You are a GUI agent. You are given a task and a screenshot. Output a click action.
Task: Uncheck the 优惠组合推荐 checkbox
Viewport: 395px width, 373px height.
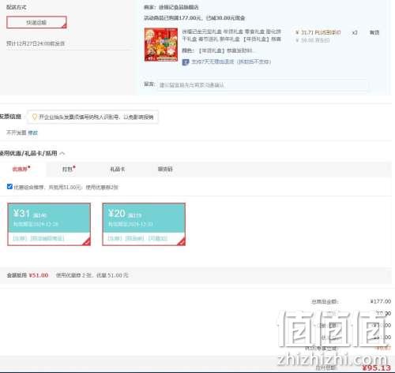coord(9,187)
